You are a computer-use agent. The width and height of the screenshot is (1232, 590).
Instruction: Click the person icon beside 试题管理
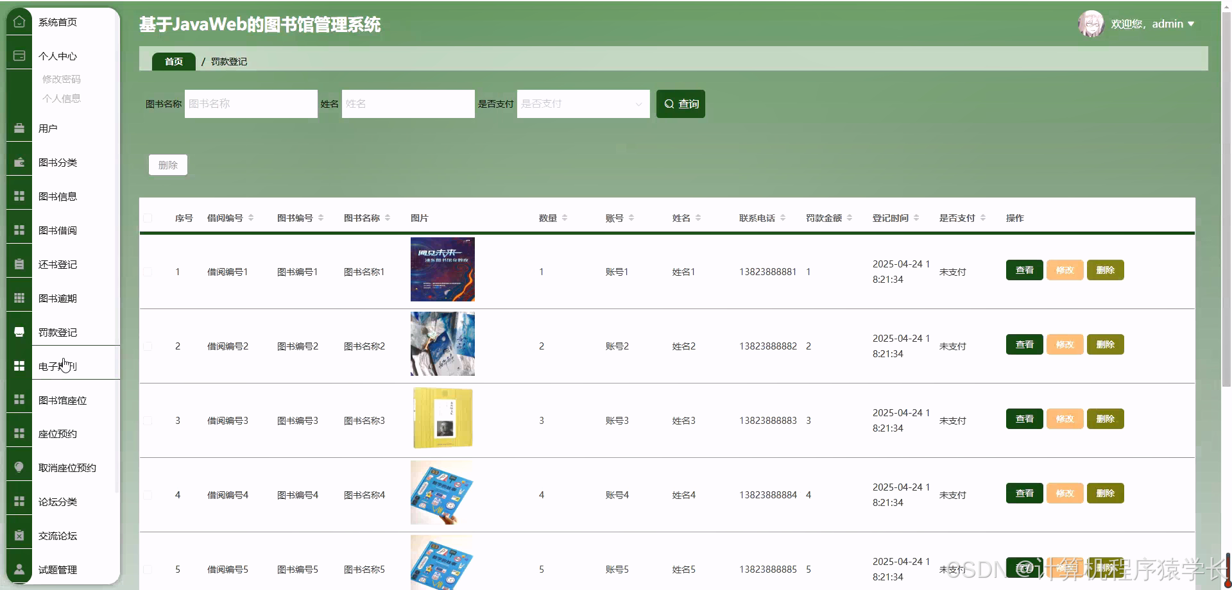(x=19, y=569)
